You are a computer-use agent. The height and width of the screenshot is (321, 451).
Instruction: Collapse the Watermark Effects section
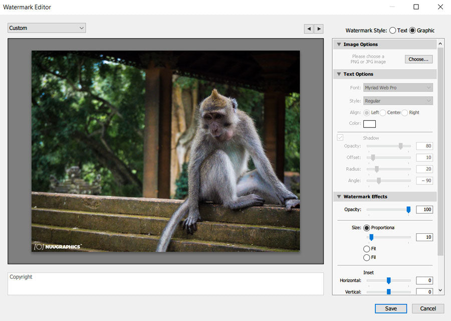point(339,197)
